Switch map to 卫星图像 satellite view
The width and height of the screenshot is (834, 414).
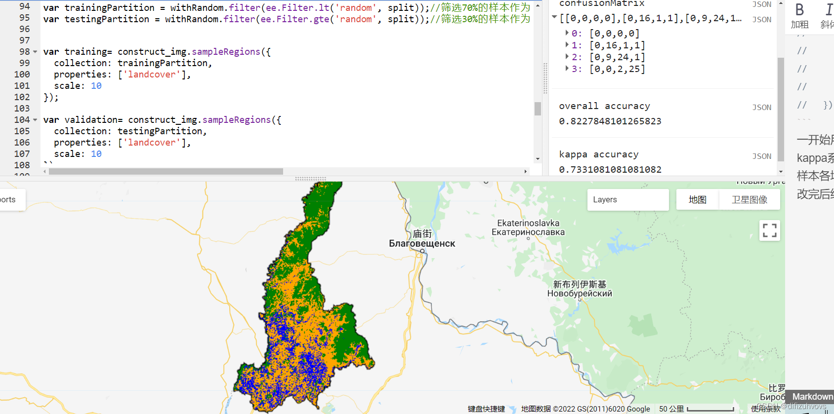click(x=750, y=200)
